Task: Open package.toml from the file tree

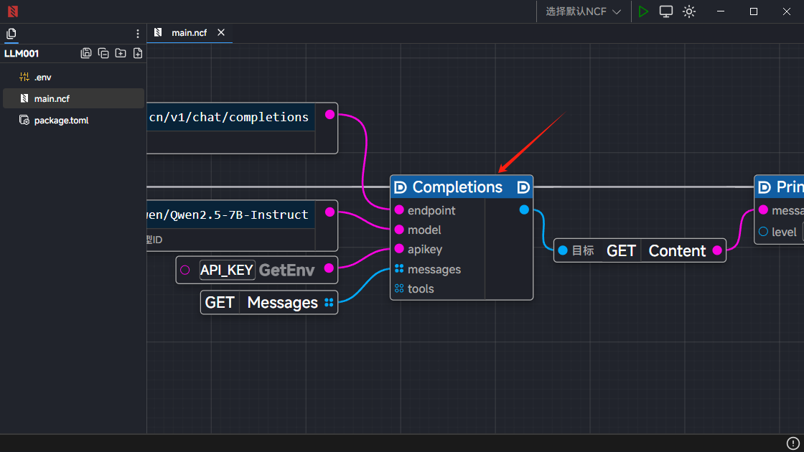Action: 61,121
